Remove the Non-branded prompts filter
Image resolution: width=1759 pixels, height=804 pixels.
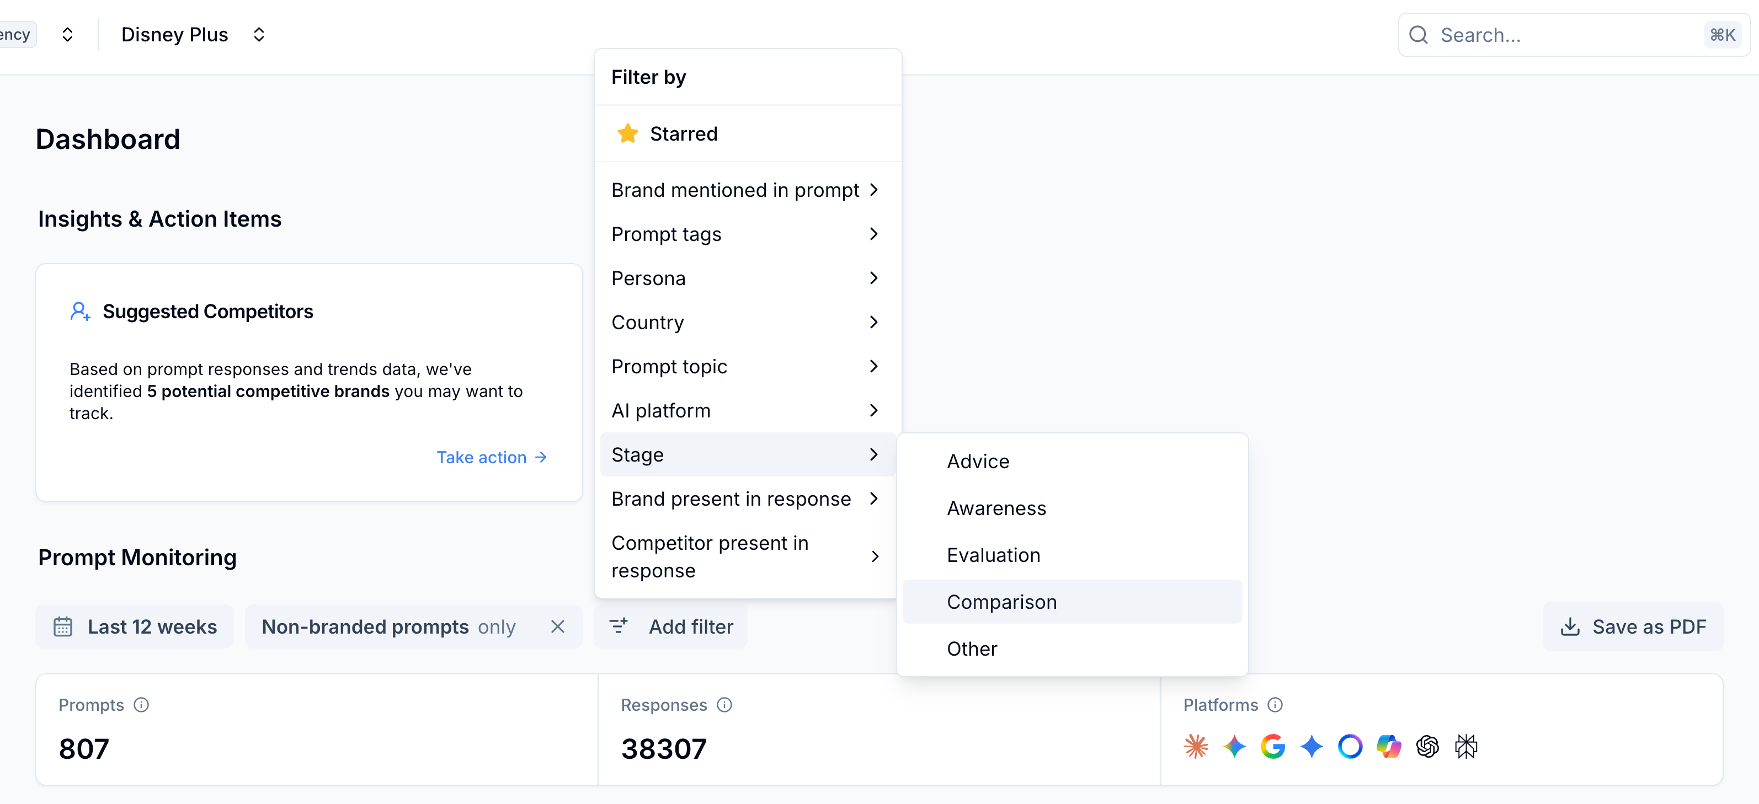click(x=558, y=626)
